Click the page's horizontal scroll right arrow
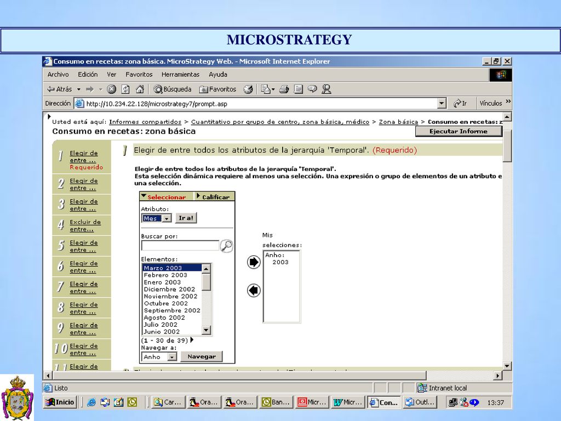The width and height of the screenshot is (561, 421). click(497, 376)
